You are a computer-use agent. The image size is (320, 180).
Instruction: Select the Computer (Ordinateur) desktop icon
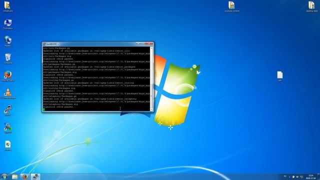coord(8,24)
